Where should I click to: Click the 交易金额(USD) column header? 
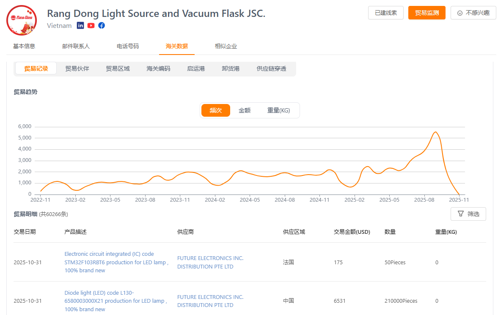352,232
